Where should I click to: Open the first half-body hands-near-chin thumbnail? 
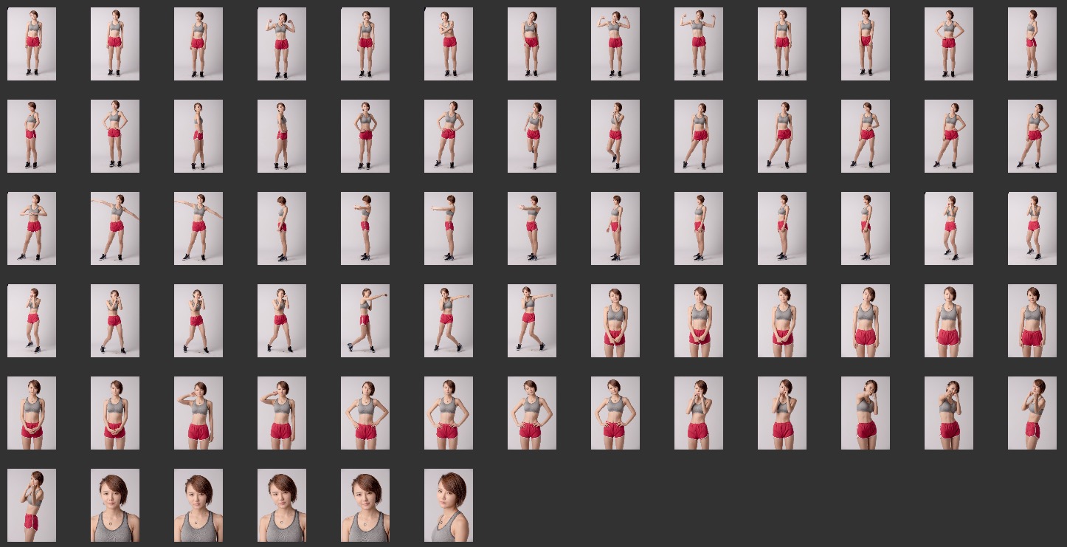coord(699,413)
